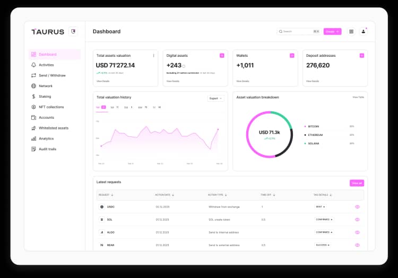Click the Whitelisted assets icon
The width and height of the screenshot is (398, 278).
tap(33, 128)
